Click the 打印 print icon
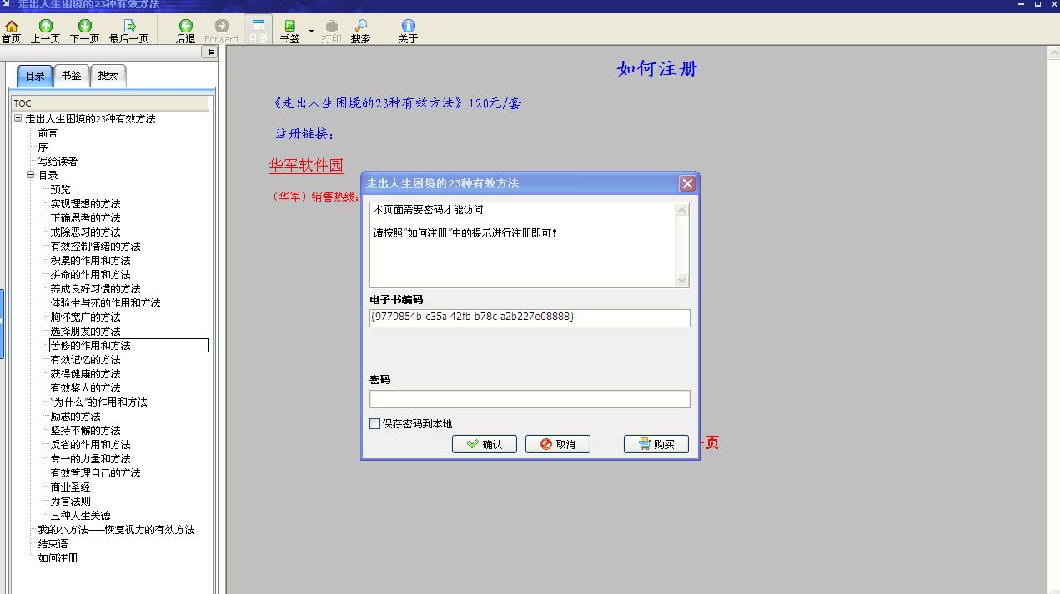The width and height of the screenshot is (1060, 594). pos(331,32)
